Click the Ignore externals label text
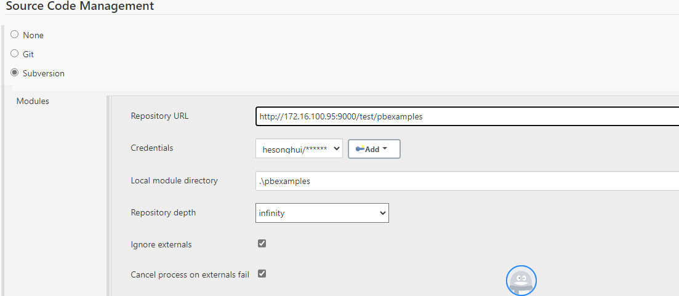Image resolution: width=679 pixels, height=296 pixels. point(161,244)
